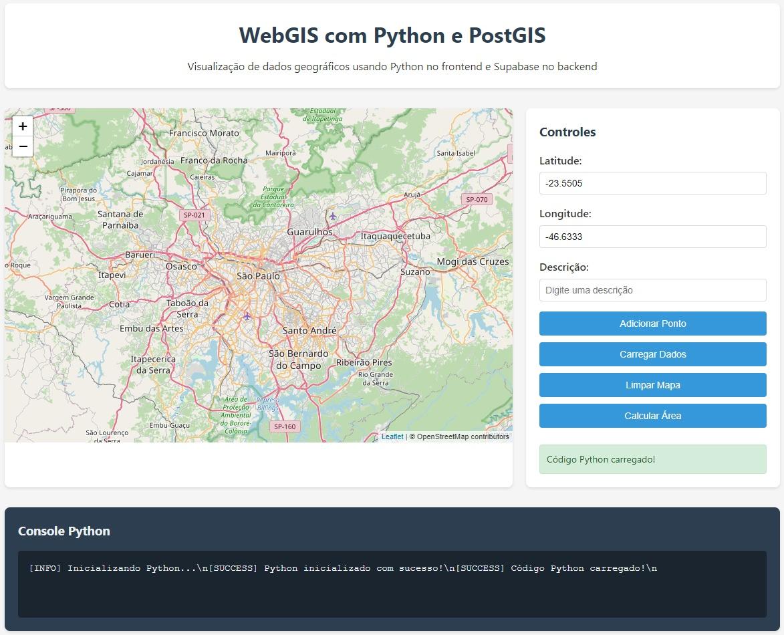Click the Mairiporã map label
Viewport: 784px width, 635px height.
[281, 153]
